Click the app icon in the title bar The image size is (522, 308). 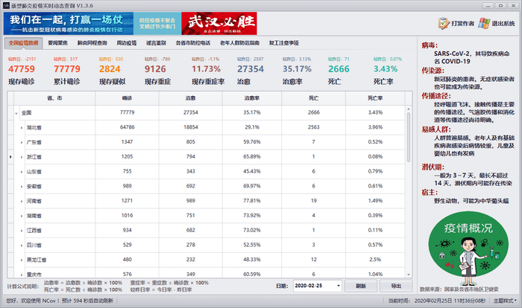(x=6, y=6)
